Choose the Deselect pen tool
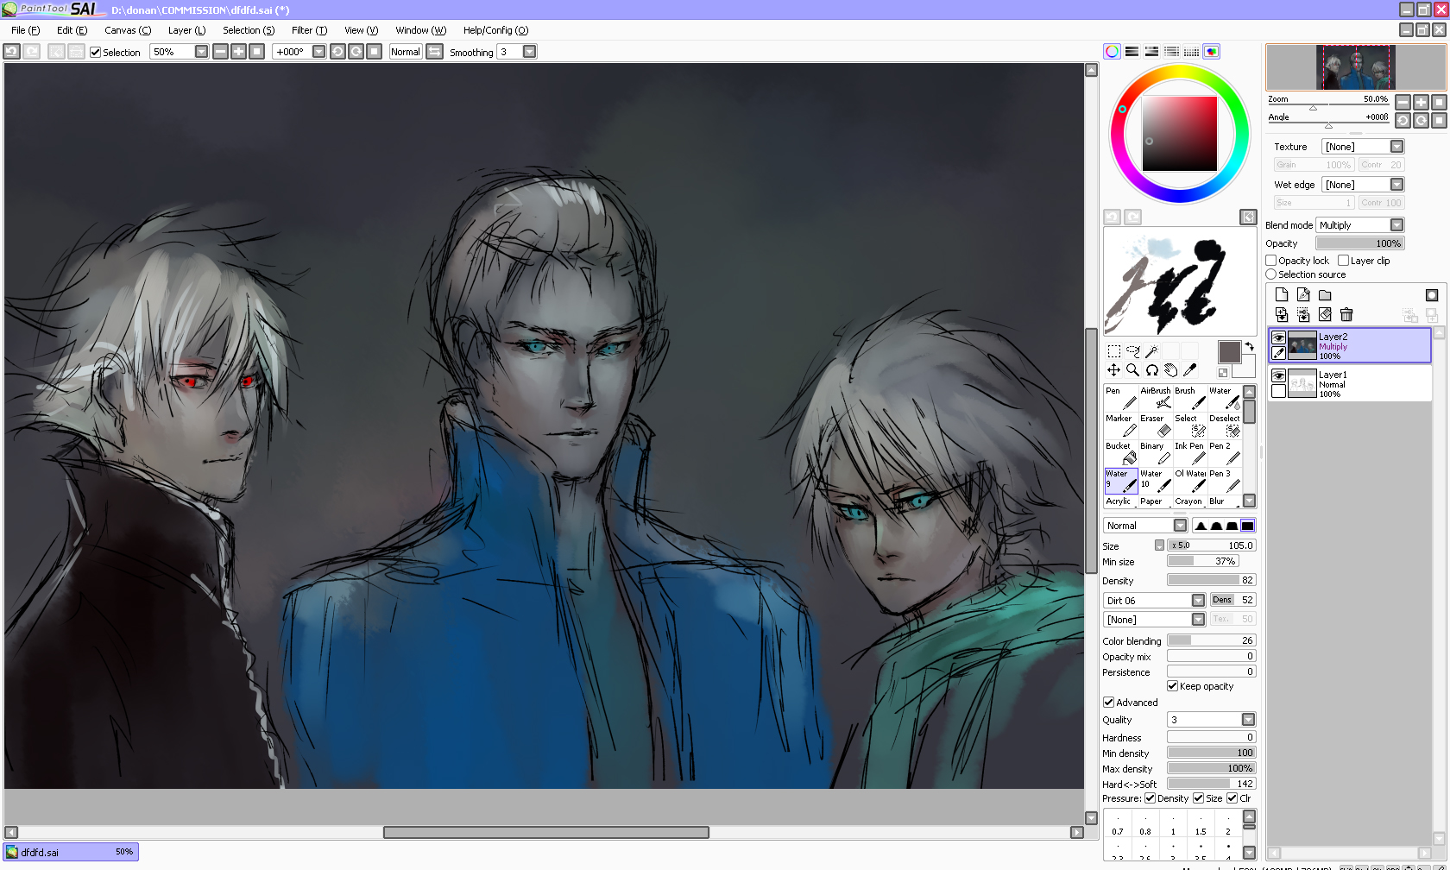This screenshot has width=1450, height=870. tap(1225, 426)
